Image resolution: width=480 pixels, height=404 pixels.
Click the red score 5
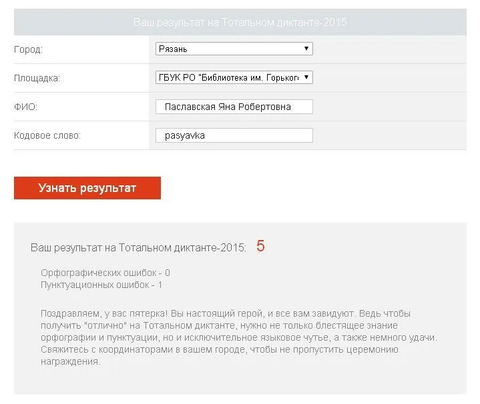pyautogui.click(x=260, y=246)
